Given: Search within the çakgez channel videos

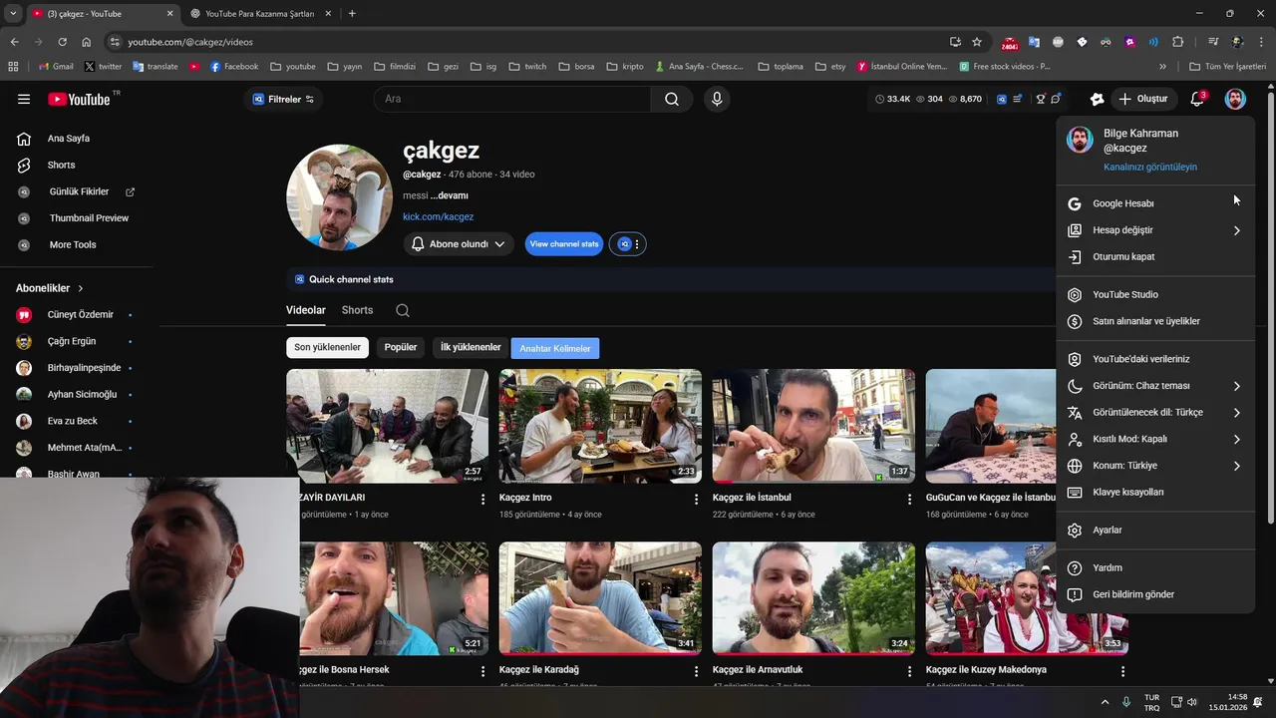Looking at the screenshot, I should pyautogui.click(x=402, y=310).
